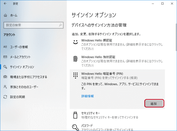Open the 詳細情報 link
This screenshot has width=177, height=131.
(x=87, y=96)
